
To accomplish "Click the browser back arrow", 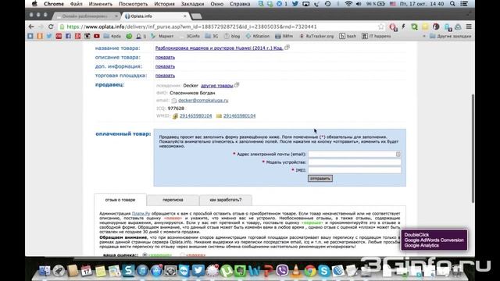I will point(31,27).
